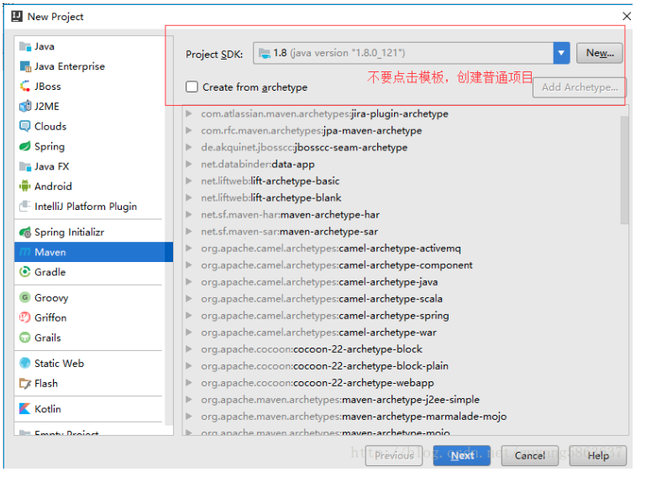
Task: Click the Maven icon in sidebar
Action: pos(25,252)
